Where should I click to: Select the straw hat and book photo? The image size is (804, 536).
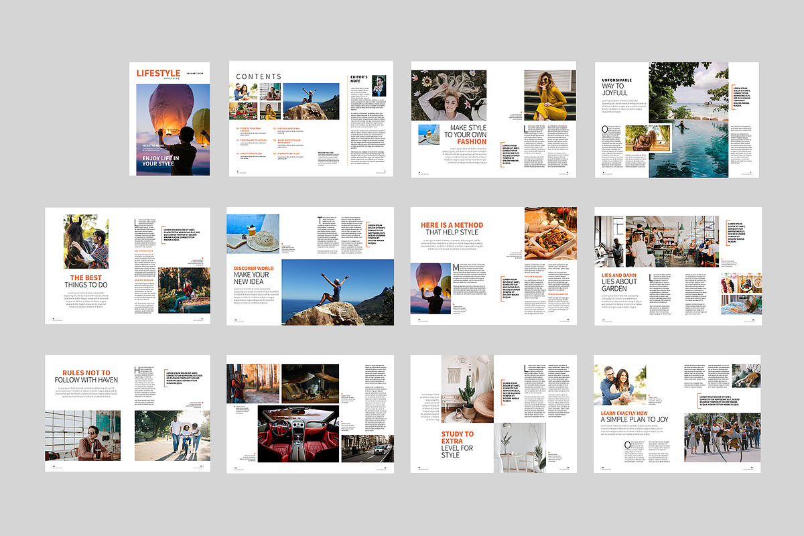pos(253,234)
